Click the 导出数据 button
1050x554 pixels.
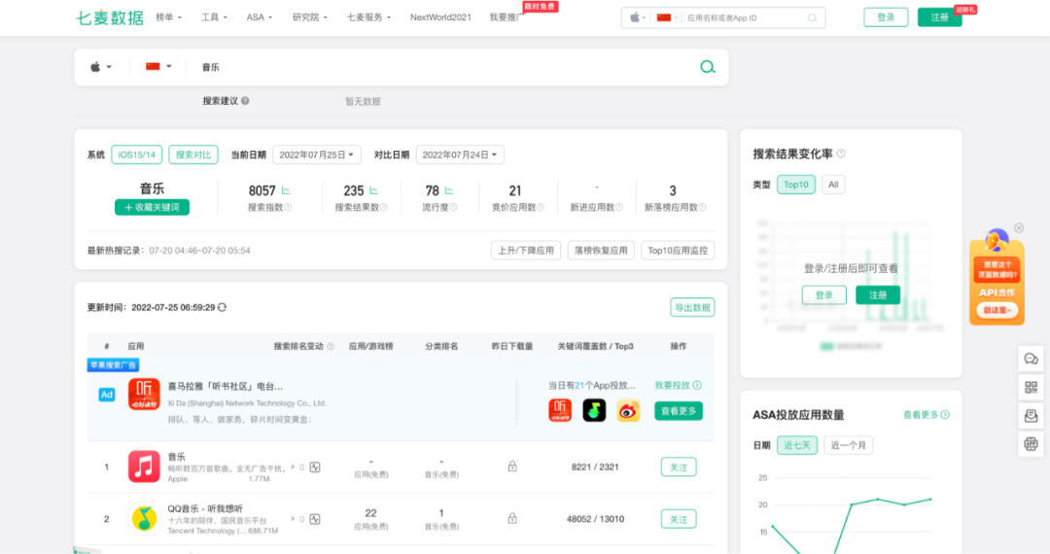click(x=692, y=307)
